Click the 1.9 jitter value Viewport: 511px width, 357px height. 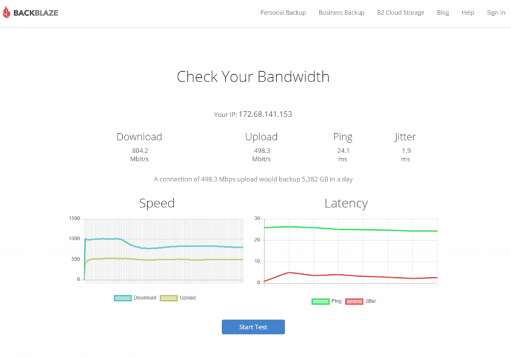(406, 150)
